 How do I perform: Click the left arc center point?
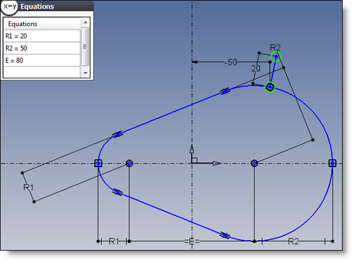tap(129, 163)
